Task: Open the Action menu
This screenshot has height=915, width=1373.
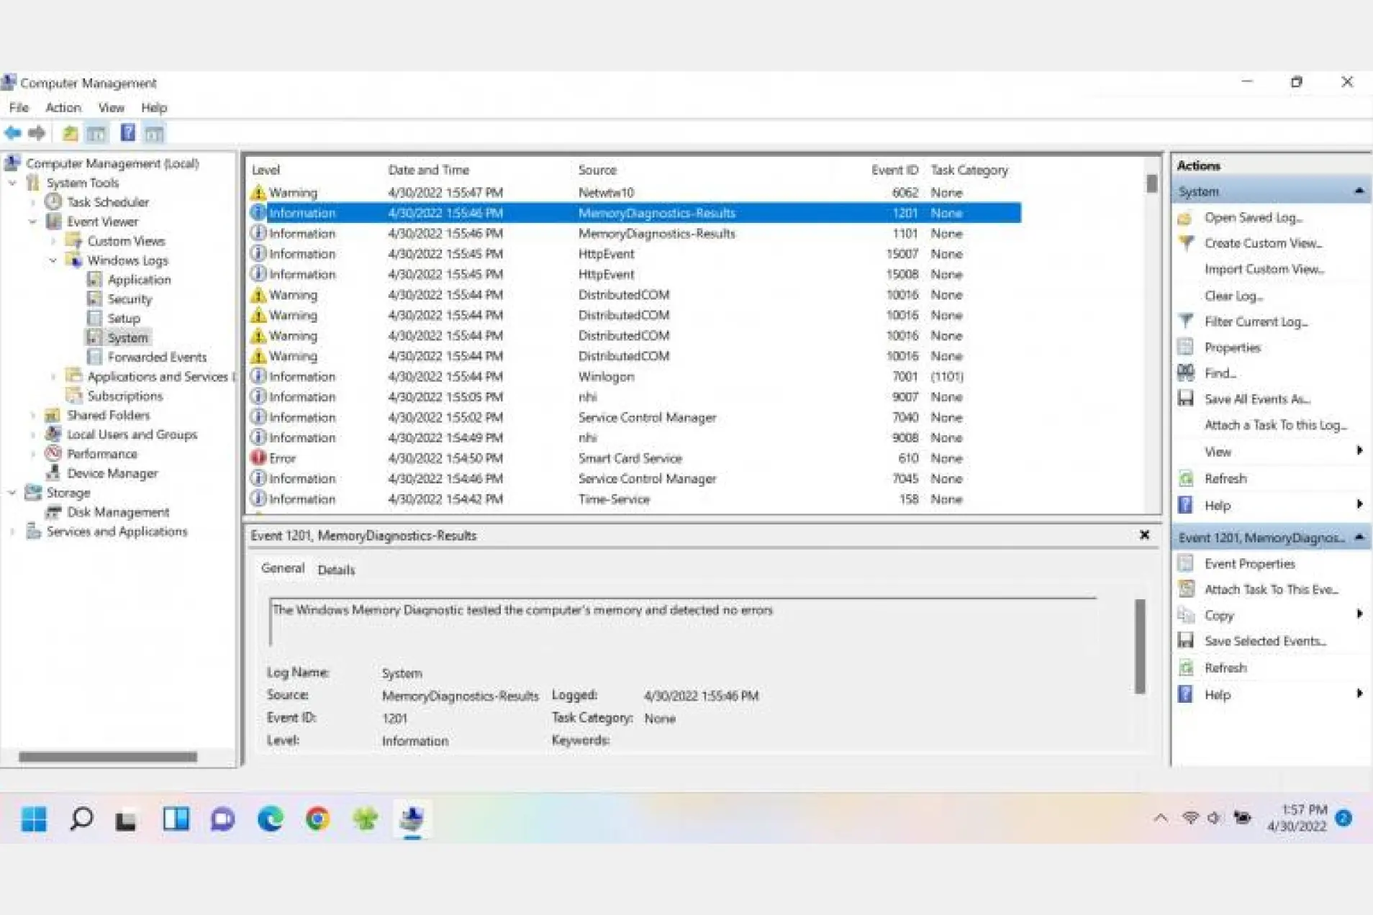Action: [x=63, y=108]
